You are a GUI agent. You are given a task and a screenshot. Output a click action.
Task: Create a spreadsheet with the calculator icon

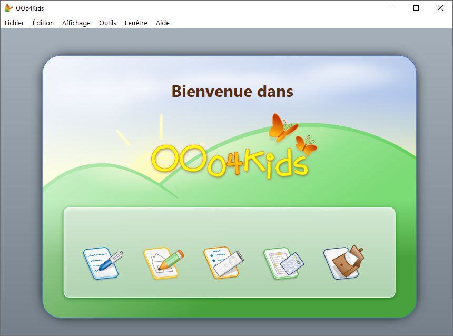tap(283, 263)
